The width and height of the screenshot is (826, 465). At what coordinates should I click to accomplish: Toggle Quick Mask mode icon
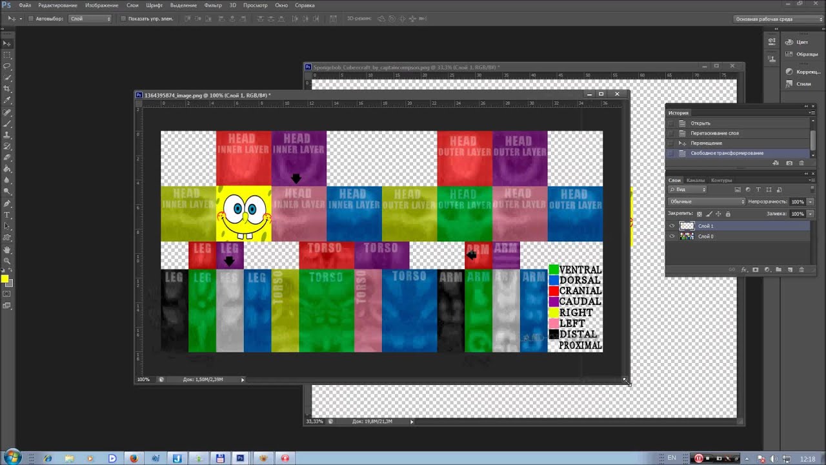point(7,294)
